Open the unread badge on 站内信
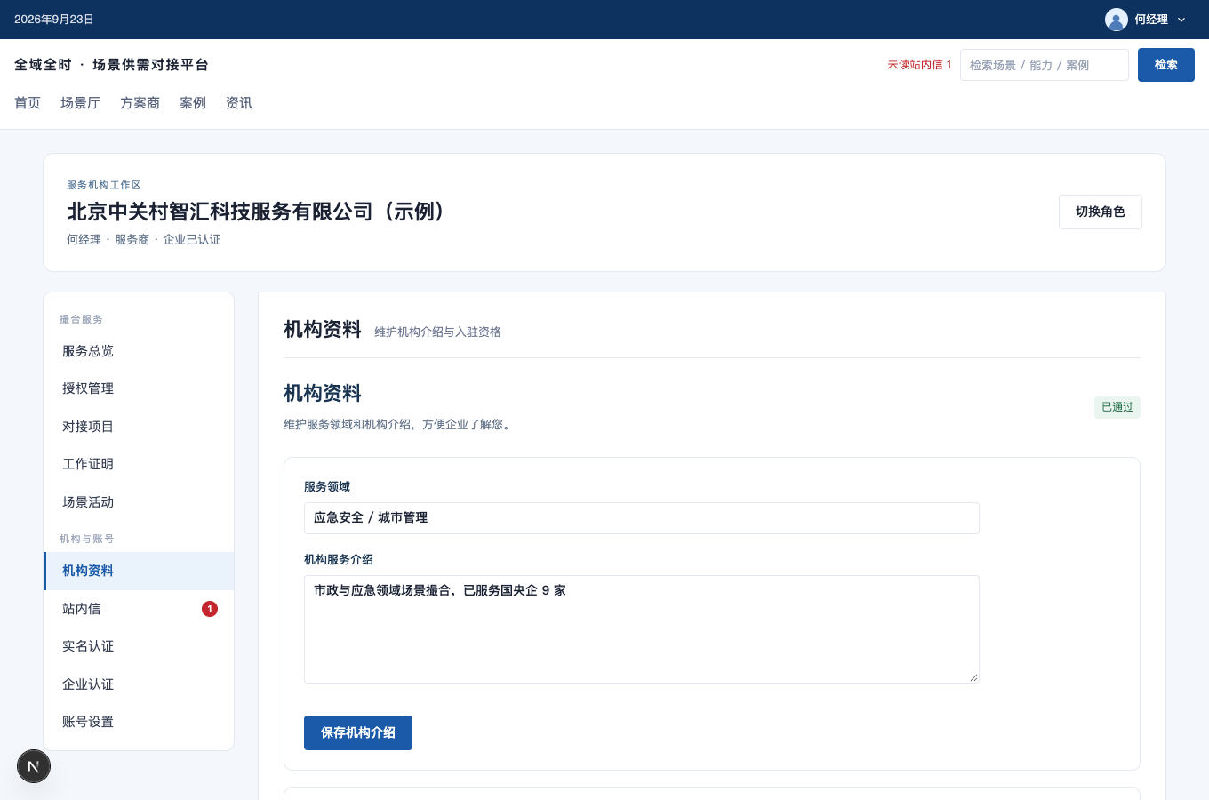 click(x=210, y=609)
